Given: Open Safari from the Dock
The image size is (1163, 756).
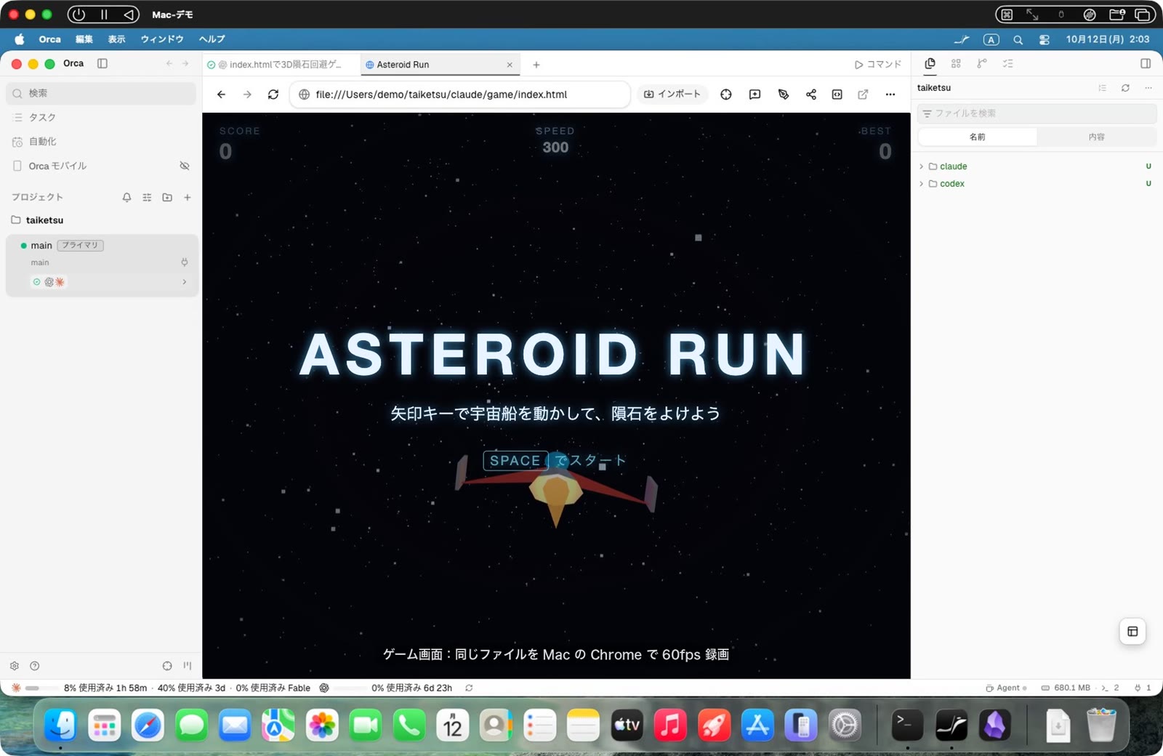Looking at the screenshot, I should point(148,725).
